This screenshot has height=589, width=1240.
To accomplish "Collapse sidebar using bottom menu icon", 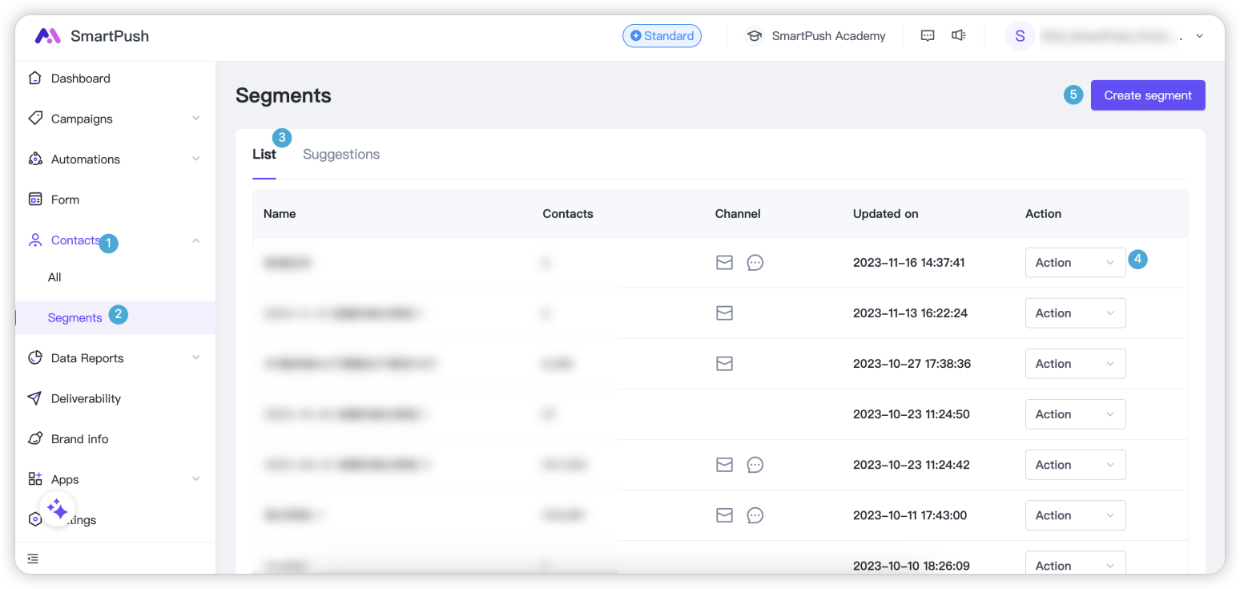I will pos(33,559).
